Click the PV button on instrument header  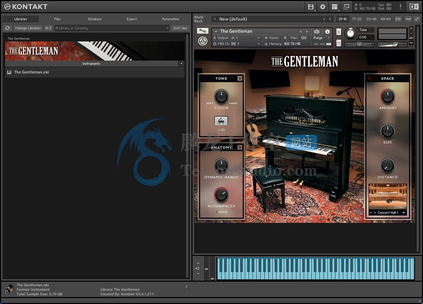tap(411, 43)
